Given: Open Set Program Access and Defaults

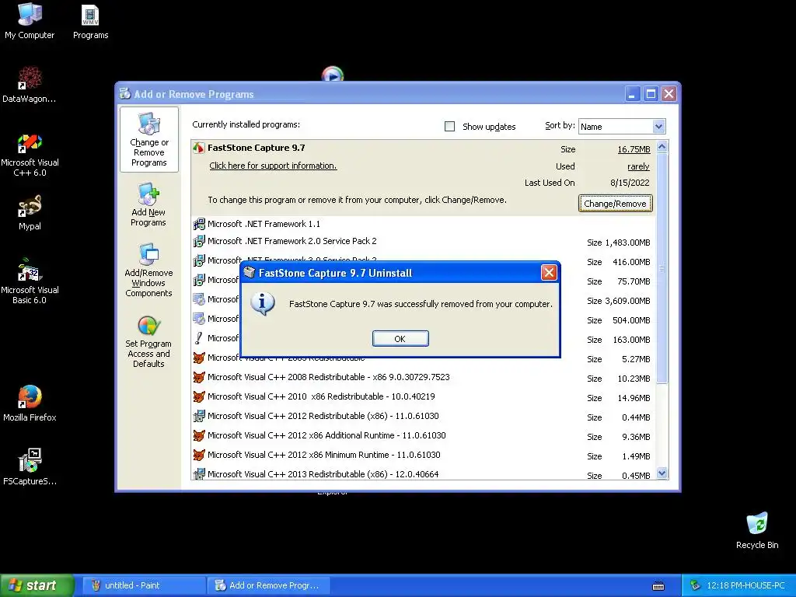Looking at the screenshot, I should pyautogui.click(x=148, y=342).
